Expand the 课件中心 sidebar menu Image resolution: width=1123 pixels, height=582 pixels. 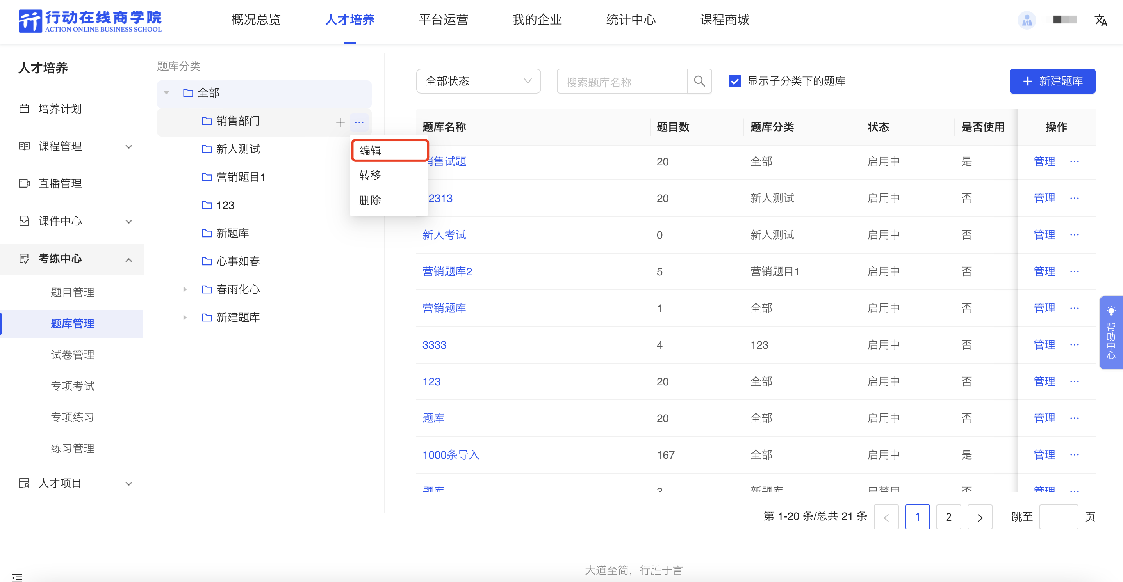coord(128,221)
